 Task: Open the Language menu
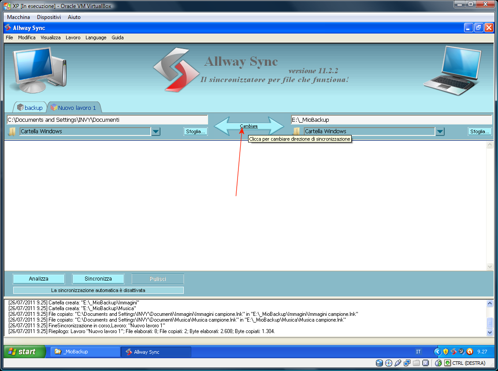[x=96, y=37]
